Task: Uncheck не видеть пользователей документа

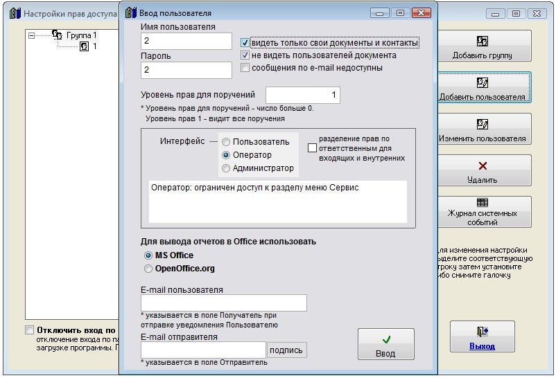Action: coord(245,55)
